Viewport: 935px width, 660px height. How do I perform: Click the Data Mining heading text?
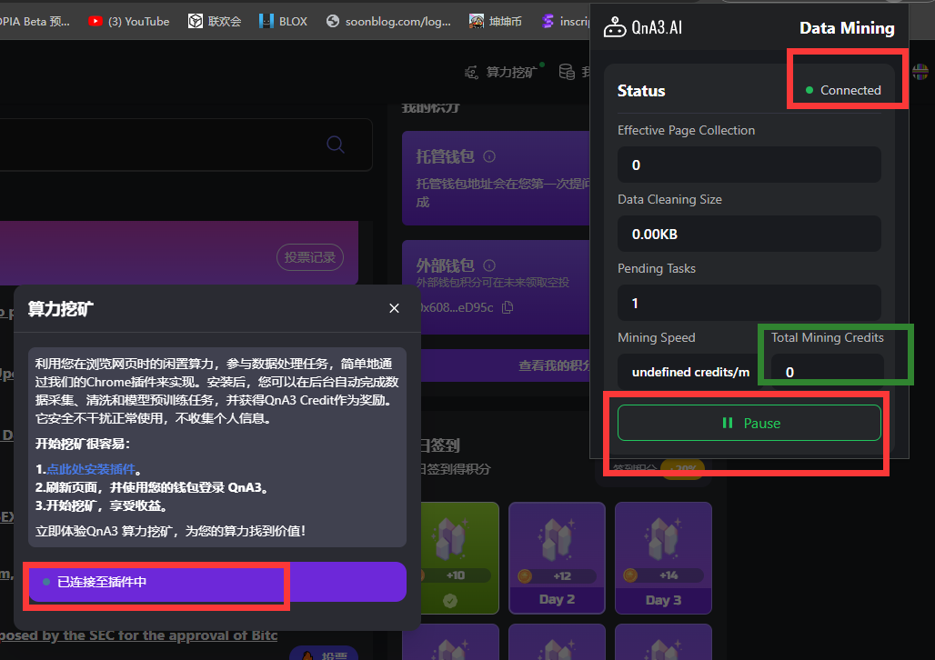click(x=847, y=28)
